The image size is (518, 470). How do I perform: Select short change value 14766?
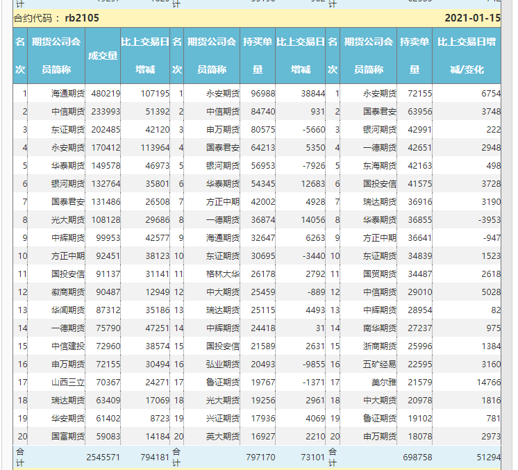489,383
